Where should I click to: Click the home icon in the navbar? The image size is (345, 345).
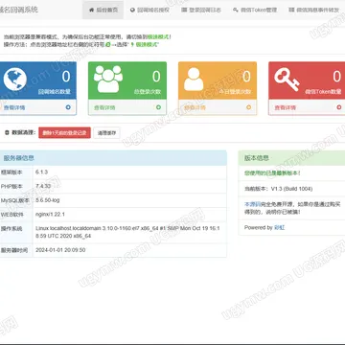(91, 10)
